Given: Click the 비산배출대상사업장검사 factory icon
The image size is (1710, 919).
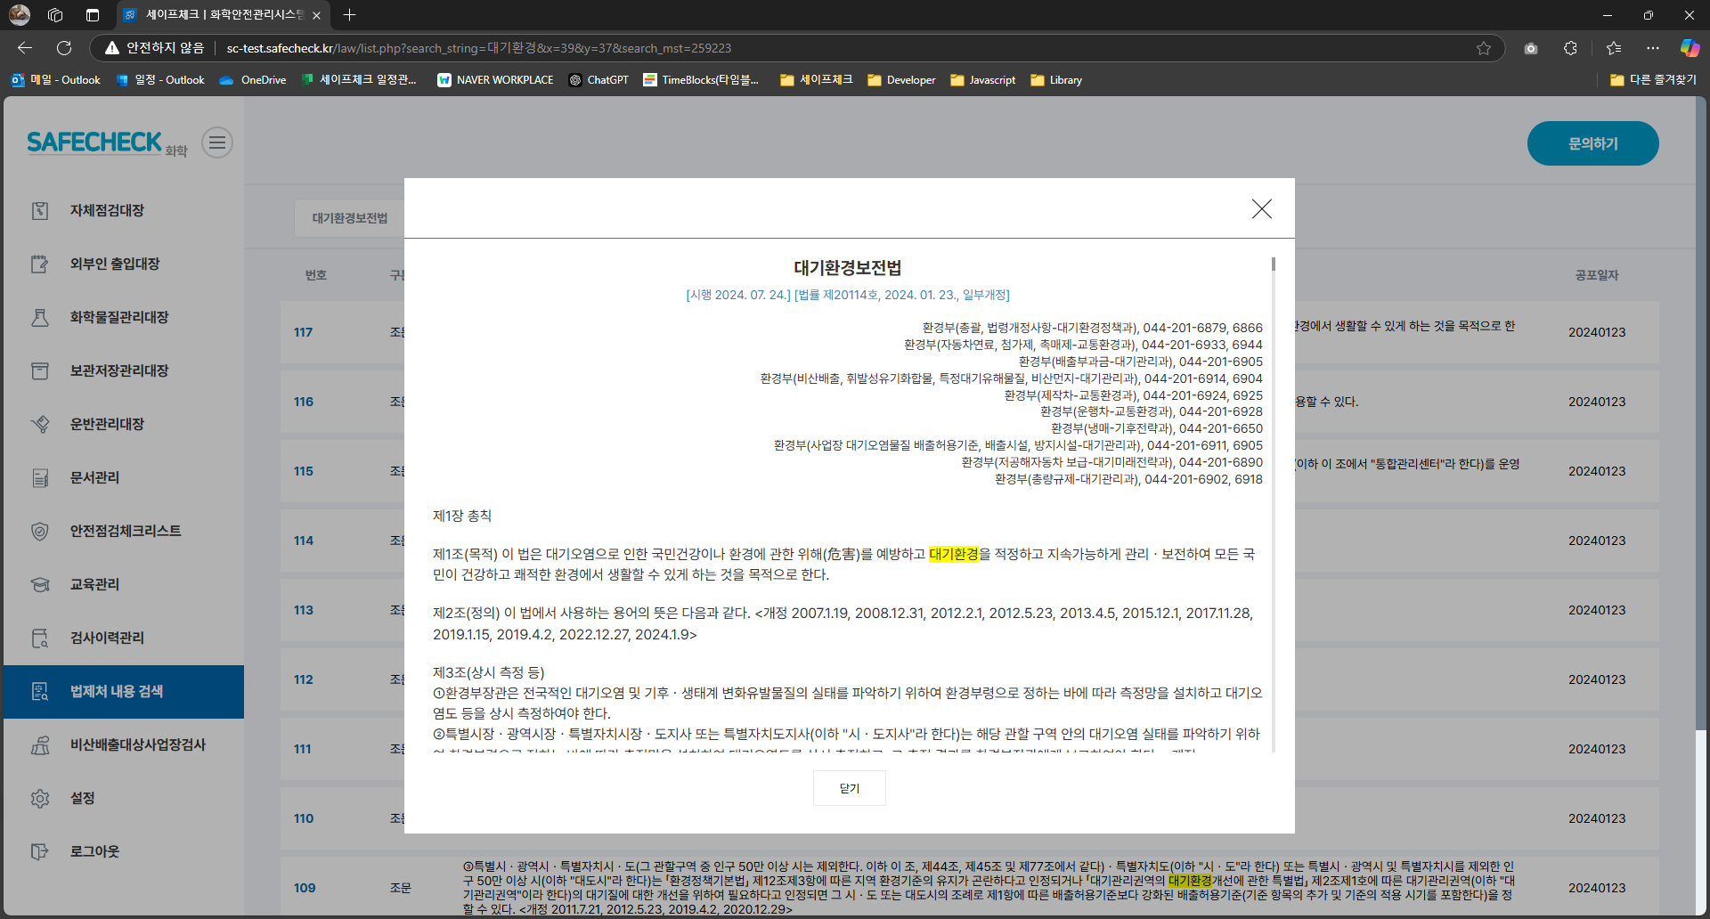Looking at the screenshot, I should (40, 744).
